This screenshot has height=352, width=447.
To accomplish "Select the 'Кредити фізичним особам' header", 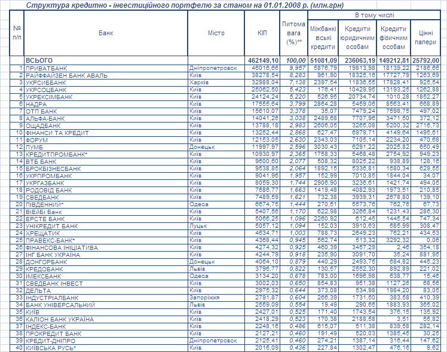I will click(393, 38).
